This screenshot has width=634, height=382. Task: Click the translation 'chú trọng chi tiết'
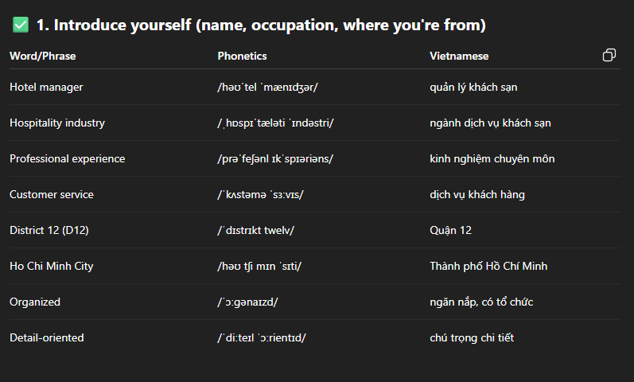[x=472, y=337]
